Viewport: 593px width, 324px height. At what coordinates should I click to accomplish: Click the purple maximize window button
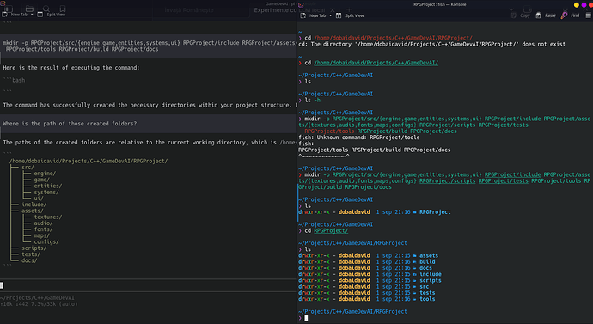coord(584,5)
